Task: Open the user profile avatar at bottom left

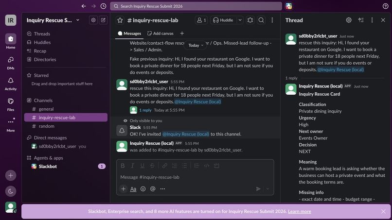Action: pos(11,207)
